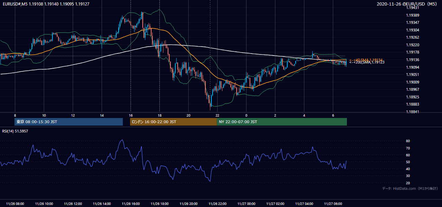Screen dimensions: 442x207
Task: Click the データ: HistData.com source credit
Action: tap(410, 188)
